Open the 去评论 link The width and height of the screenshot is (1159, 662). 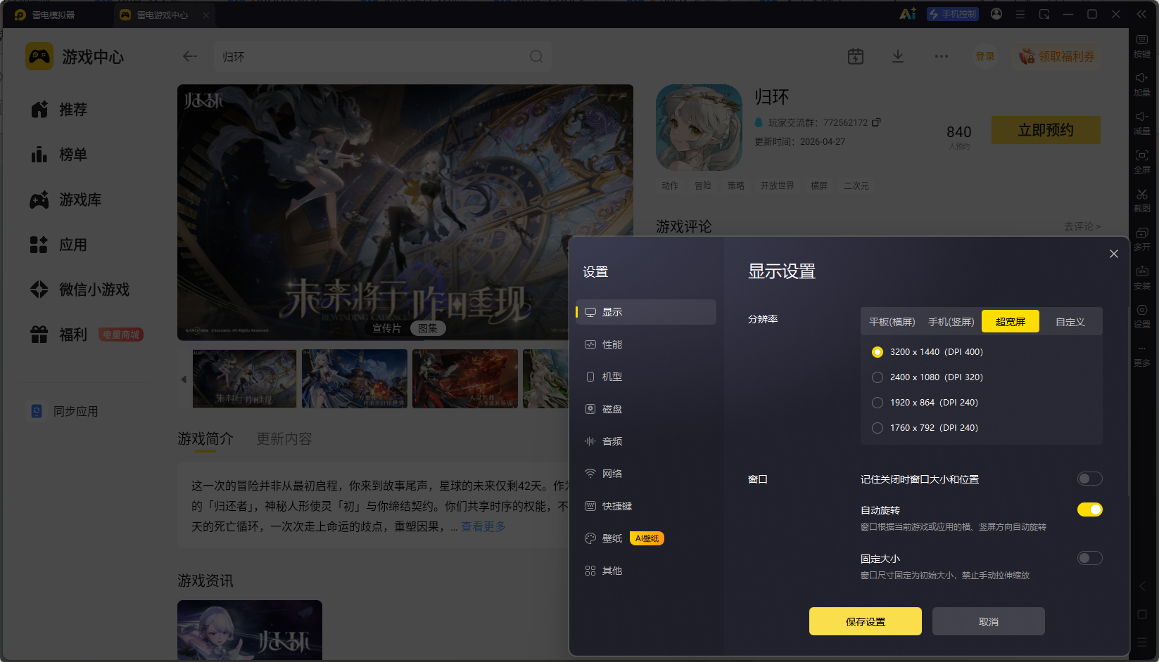coord(1082,226)
